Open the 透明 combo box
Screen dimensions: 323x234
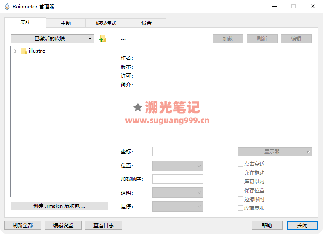(178, 193)
